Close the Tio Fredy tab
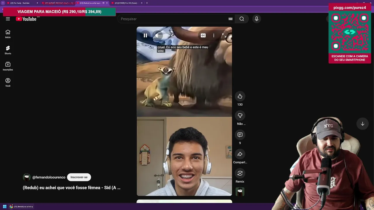 pos(37,3)
